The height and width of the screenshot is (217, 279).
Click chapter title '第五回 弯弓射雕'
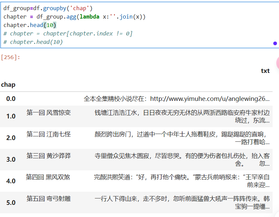point(49,199)
